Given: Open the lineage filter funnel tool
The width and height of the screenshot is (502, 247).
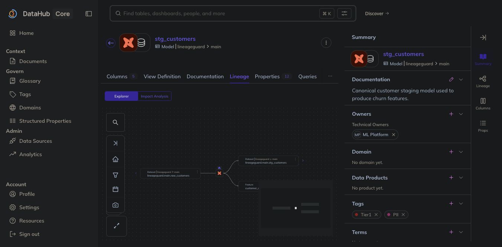Looking at the screenshot, I should (x=115, y=175).
